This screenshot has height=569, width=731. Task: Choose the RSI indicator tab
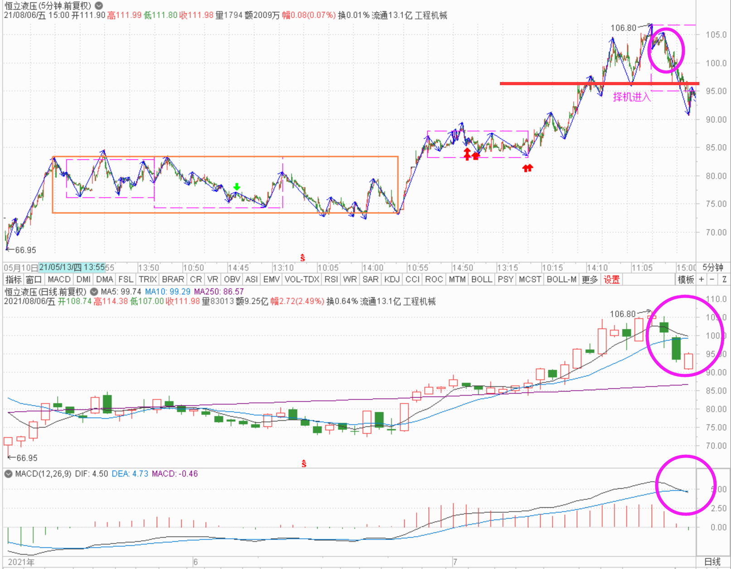click(331, 280)
